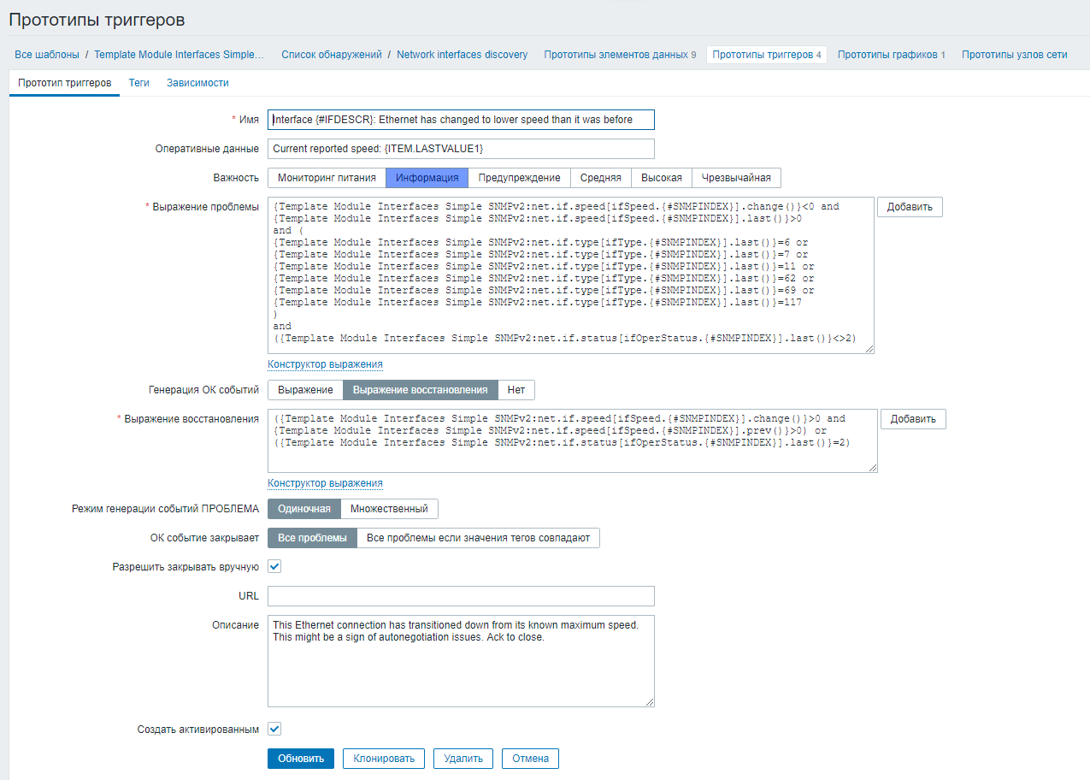Select Выражение for OK event generation
1090x780 pixels.
(x=305, y=390)
